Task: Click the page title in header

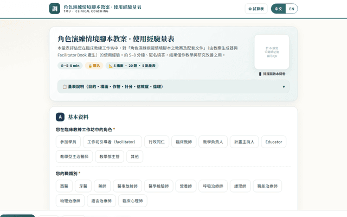Action: [102, 7]
